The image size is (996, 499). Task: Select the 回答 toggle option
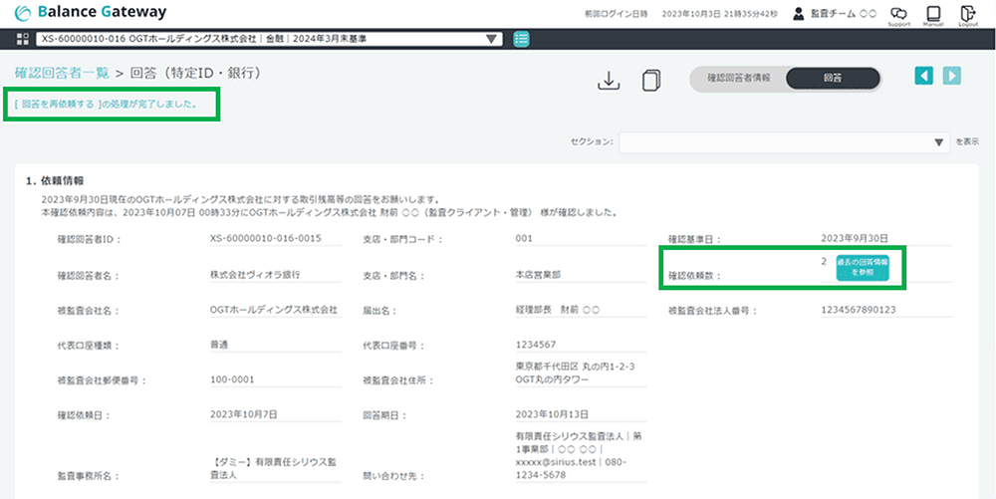tap(833, 79)
